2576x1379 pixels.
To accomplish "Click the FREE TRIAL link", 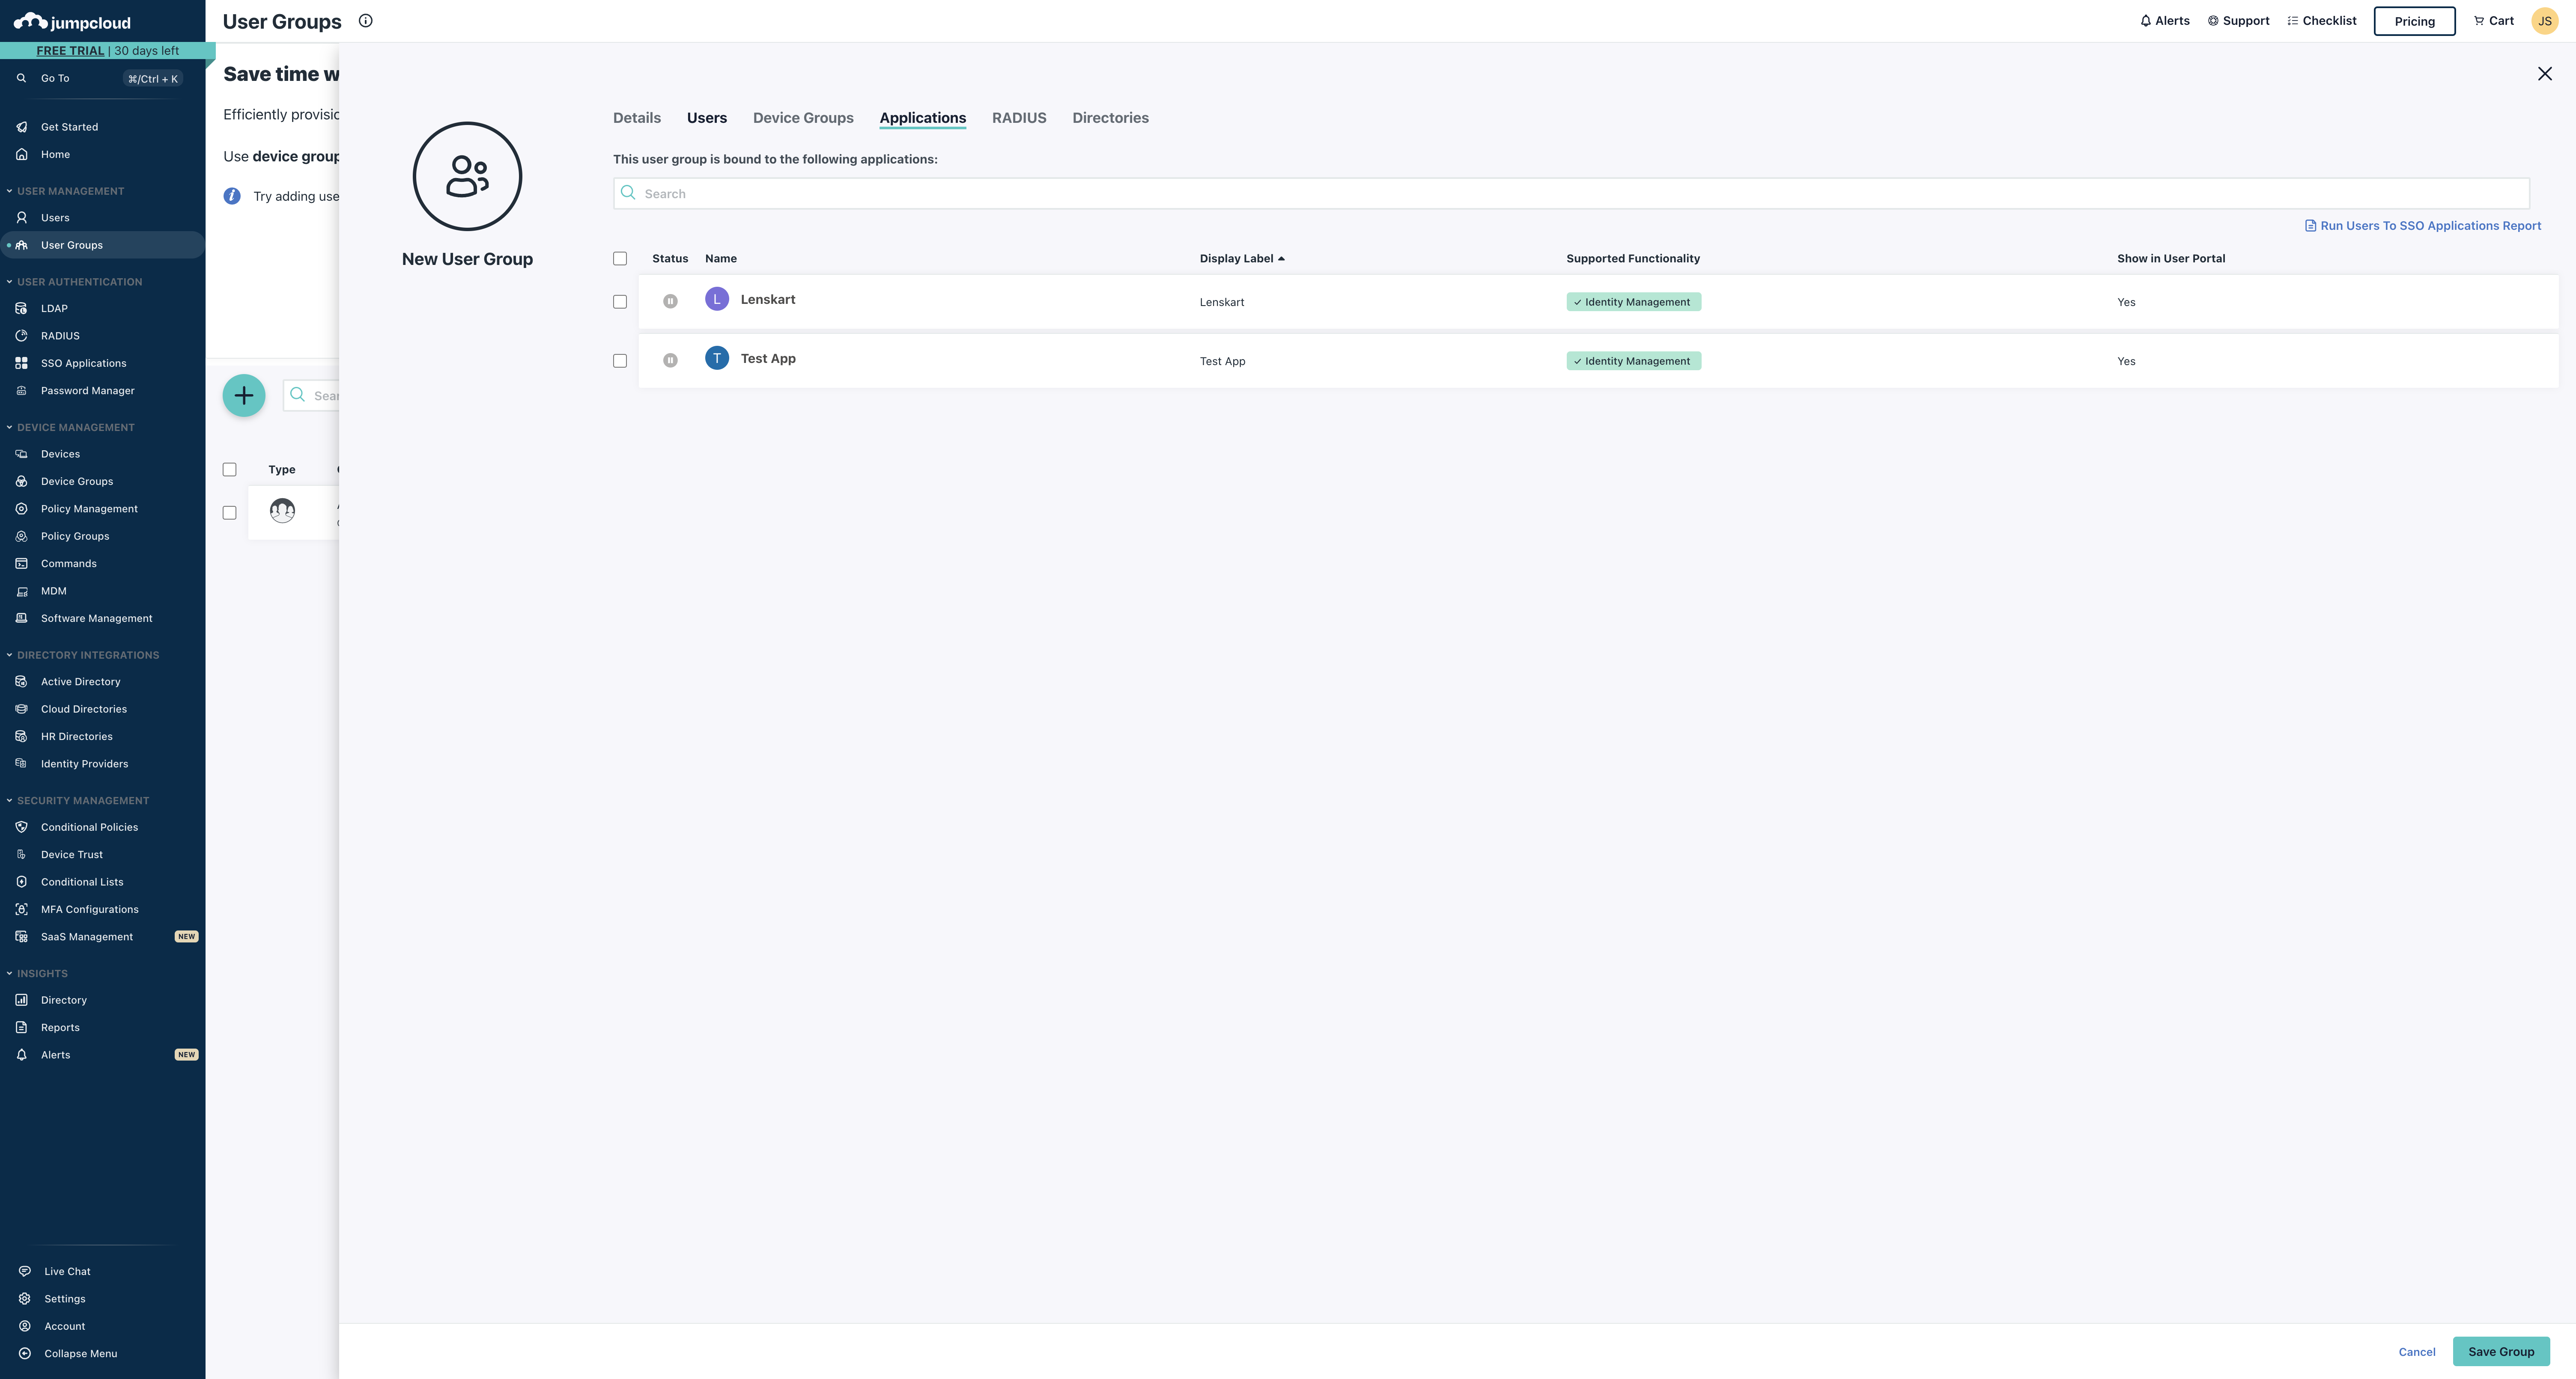I will [70, 51].
